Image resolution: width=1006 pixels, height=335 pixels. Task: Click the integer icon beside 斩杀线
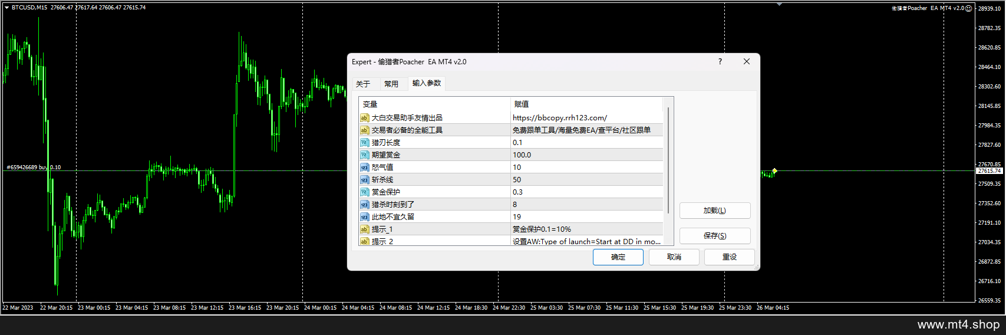click(x=364, y=180)
